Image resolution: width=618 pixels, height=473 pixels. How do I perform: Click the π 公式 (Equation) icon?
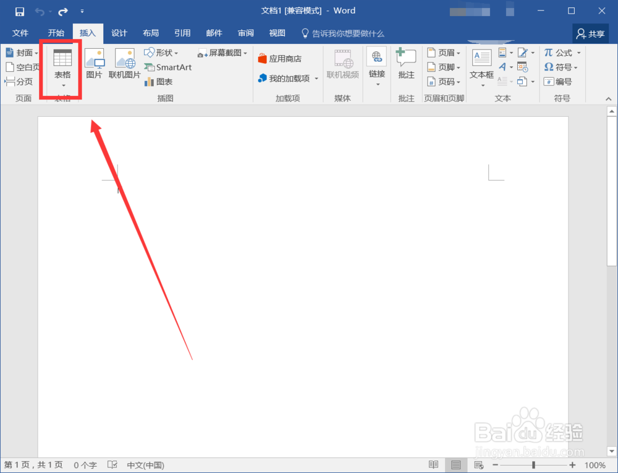tap(548, 53)
